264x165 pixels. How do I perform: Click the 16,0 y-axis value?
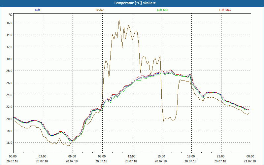[10, 143]
